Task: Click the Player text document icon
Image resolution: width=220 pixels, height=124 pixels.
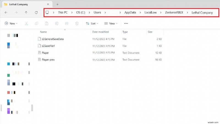Action: [x=39, y=53]
